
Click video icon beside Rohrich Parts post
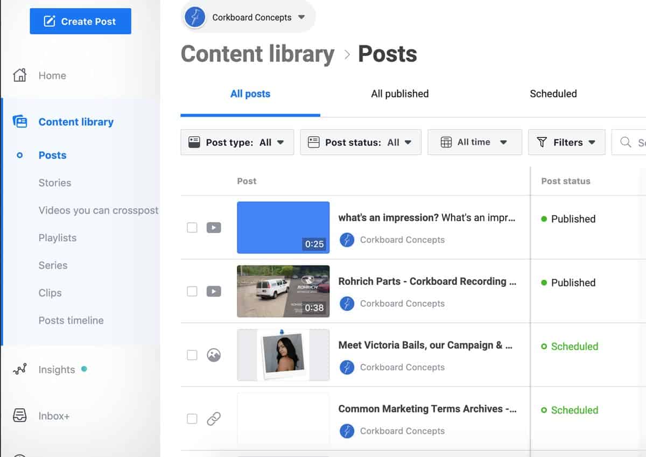pos(214,291)
